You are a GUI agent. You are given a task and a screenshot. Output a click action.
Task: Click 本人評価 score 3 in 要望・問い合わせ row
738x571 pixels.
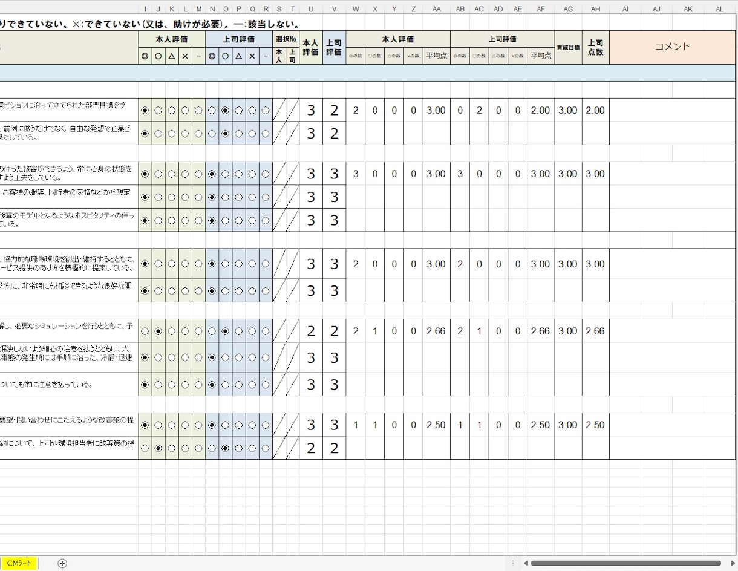311,425
